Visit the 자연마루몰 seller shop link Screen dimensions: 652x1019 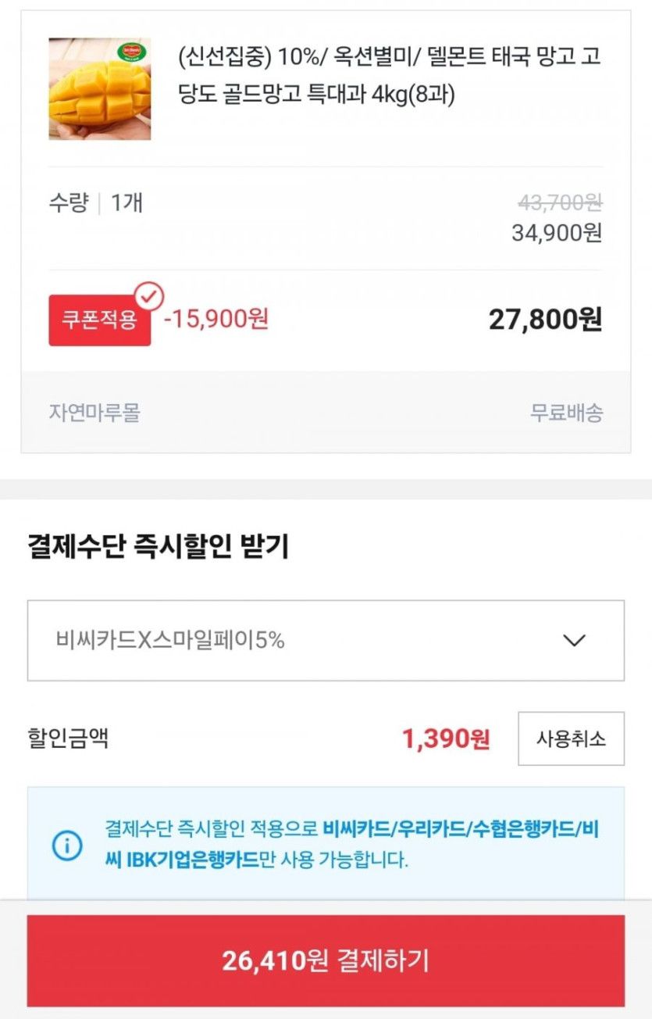[x=94, y=413]
